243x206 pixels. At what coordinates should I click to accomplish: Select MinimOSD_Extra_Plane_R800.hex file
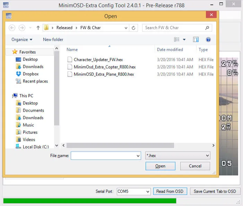[x=104, y=74]
